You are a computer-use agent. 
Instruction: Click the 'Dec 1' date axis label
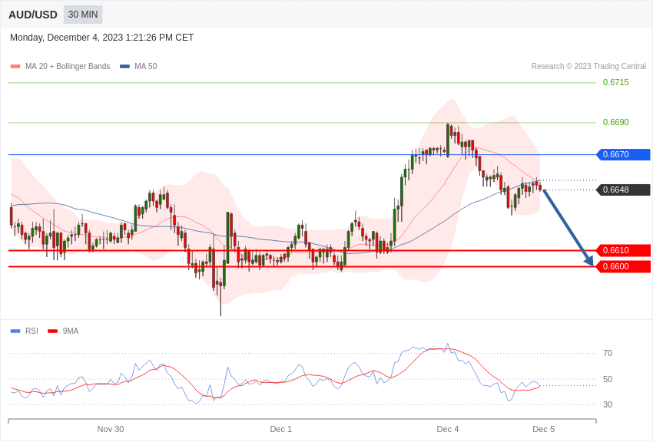pos(280,429)
